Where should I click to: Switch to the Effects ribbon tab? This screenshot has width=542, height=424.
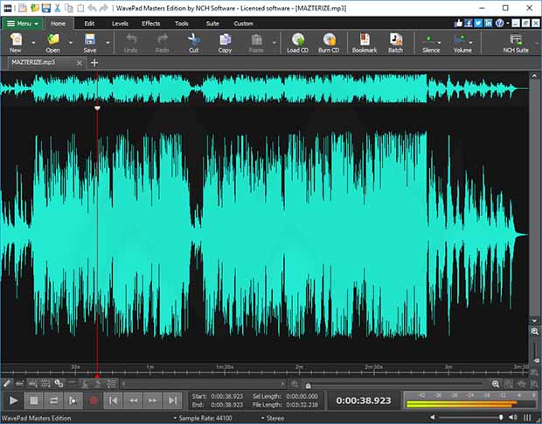150,24
